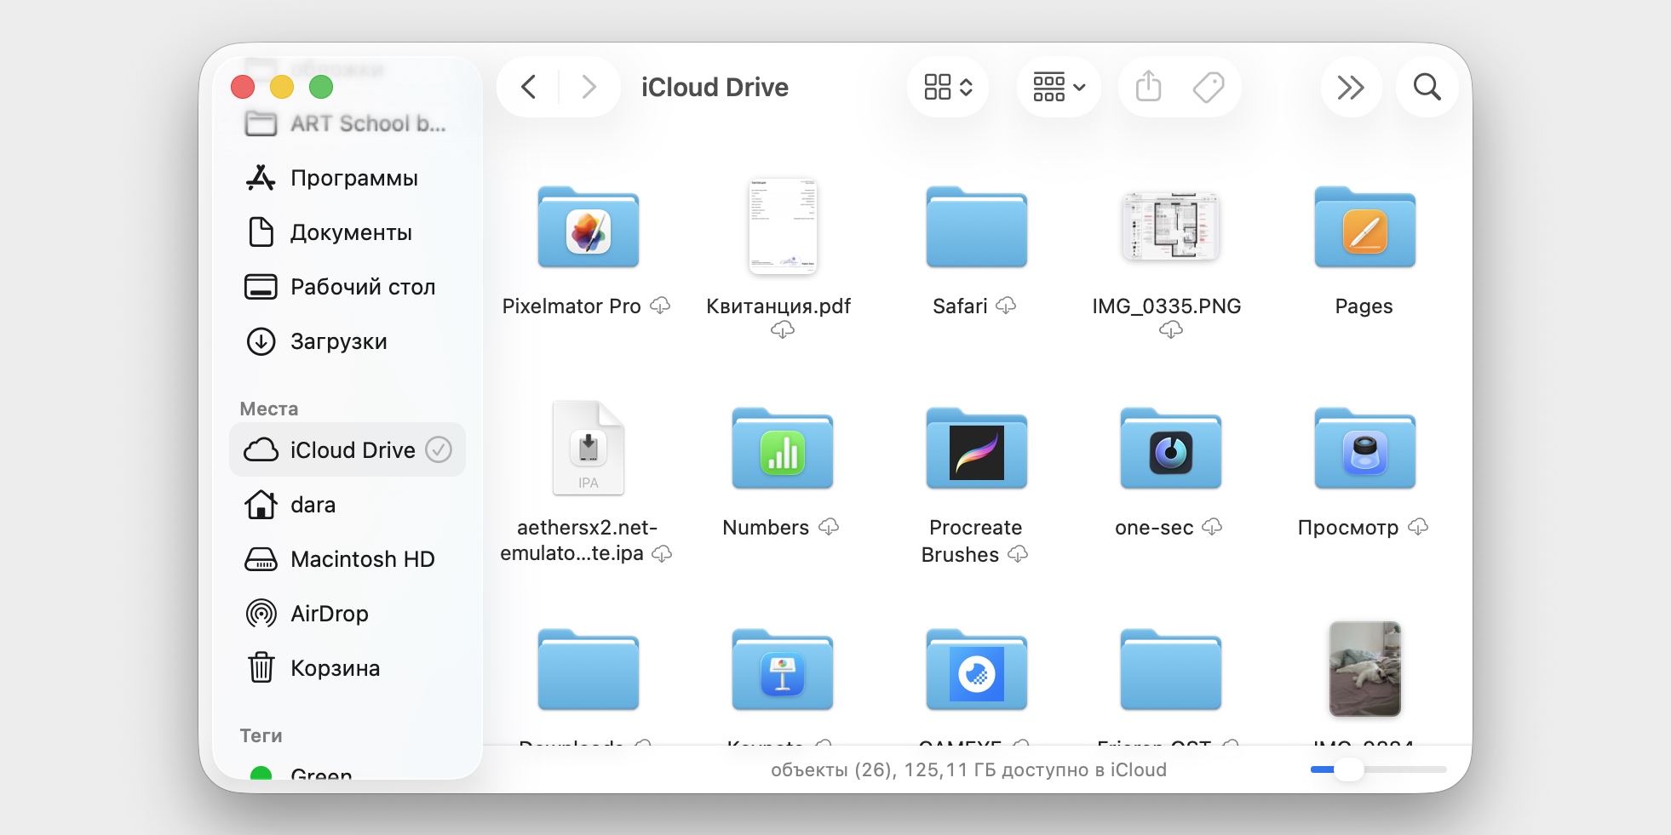Click the Tags button in the toolbar
The width and height of the screenshot is (1671, 835).
1209,86
